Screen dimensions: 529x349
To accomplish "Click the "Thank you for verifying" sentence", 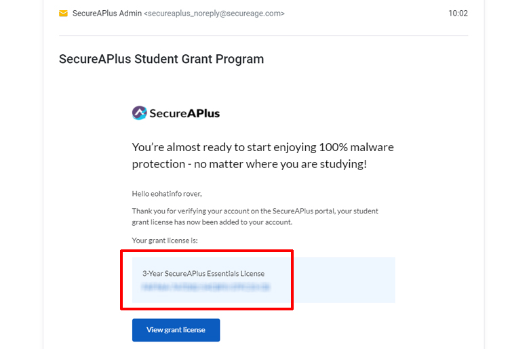I will [x=255, y=211].
